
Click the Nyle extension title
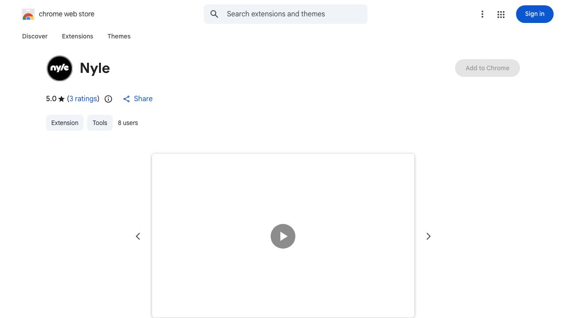pyautogui.click(x=95, y=68)
